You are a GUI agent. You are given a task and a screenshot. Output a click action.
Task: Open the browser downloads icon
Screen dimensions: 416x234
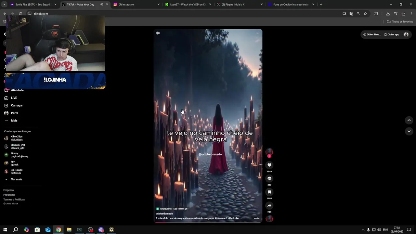click(388, 14)
